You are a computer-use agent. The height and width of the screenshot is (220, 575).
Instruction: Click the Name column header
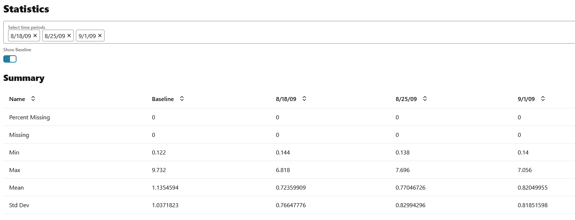(x=17, y=99)
